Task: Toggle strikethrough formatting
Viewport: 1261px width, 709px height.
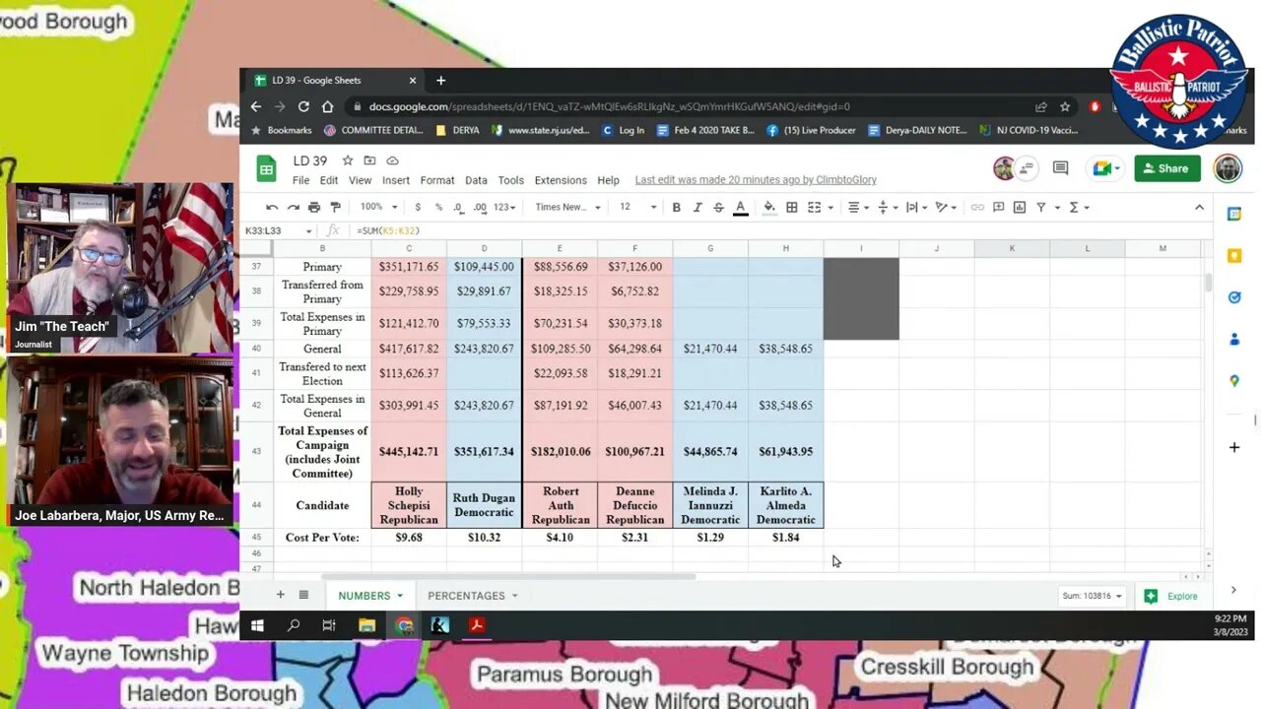Action: point(718,207)
